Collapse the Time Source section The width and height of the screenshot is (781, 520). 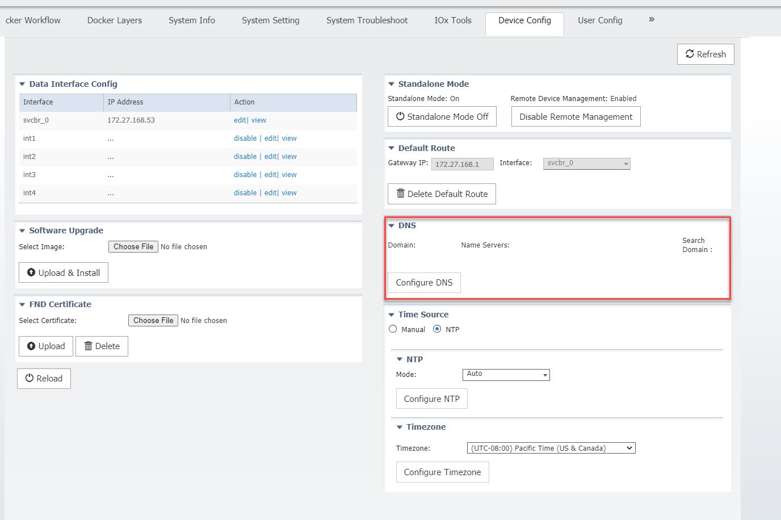coord(391,314)
